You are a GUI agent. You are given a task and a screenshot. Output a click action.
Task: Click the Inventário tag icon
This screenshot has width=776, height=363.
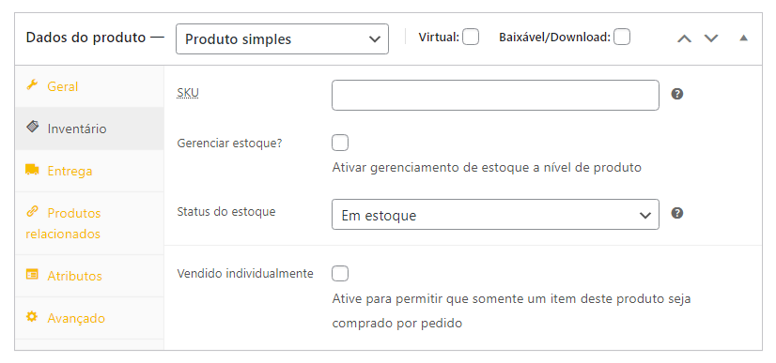pos(32,128)
